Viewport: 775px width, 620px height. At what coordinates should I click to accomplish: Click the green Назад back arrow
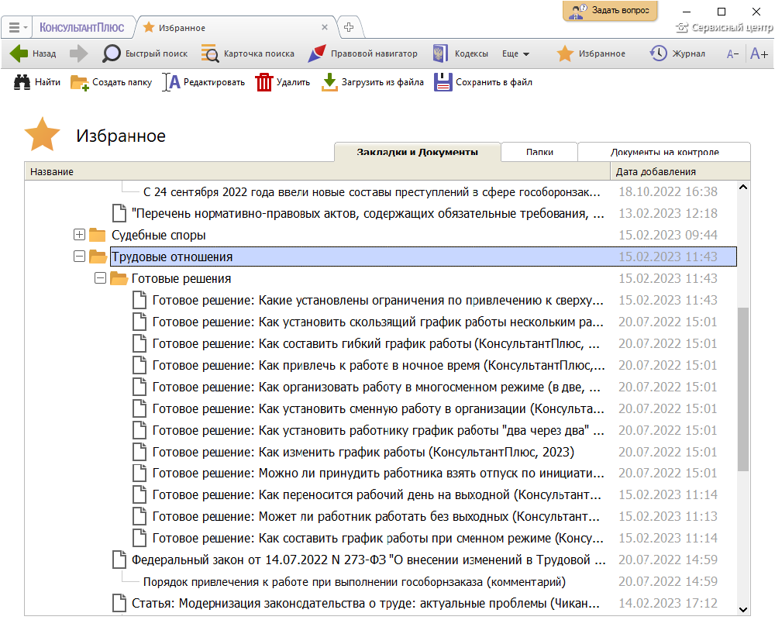click(x=19, y=53)
